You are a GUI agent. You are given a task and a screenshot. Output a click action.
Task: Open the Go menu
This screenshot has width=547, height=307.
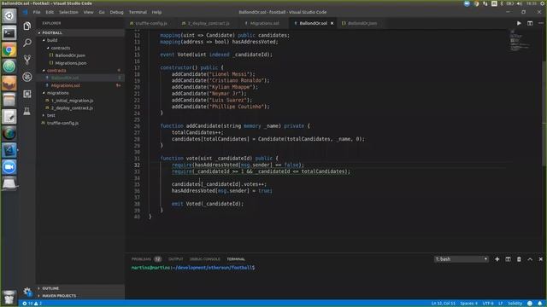pos(102,12)
